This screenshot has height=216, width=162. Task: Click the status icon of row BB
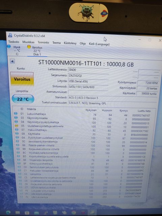18,149
